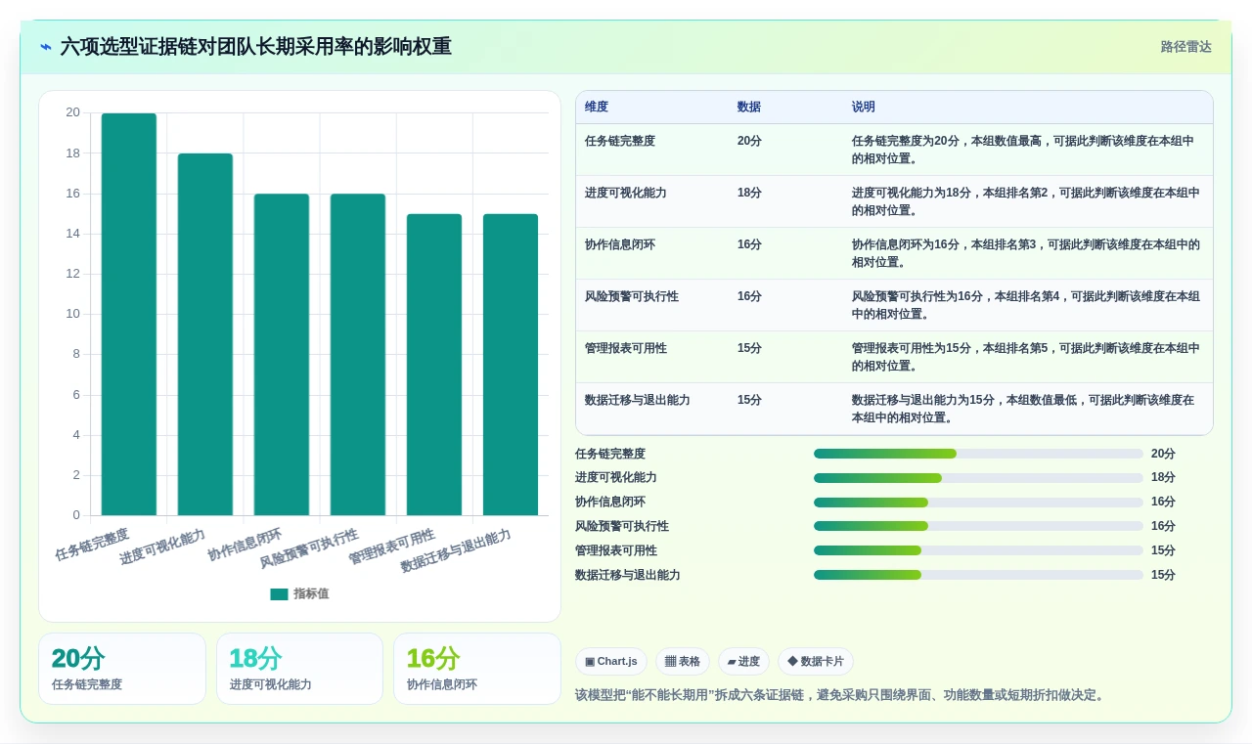This screenshot has width=1252, height=744.
Task: Click the 管理报表可用性 progress bar
Action: pyautogui.click(x=978, y=550)
